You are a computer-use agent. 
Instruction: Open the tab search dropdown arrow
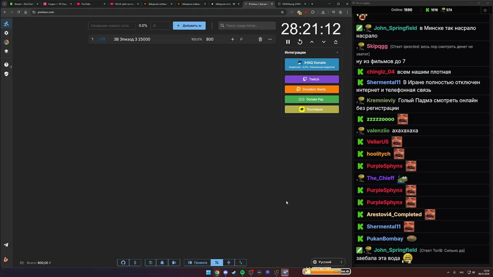4,4
